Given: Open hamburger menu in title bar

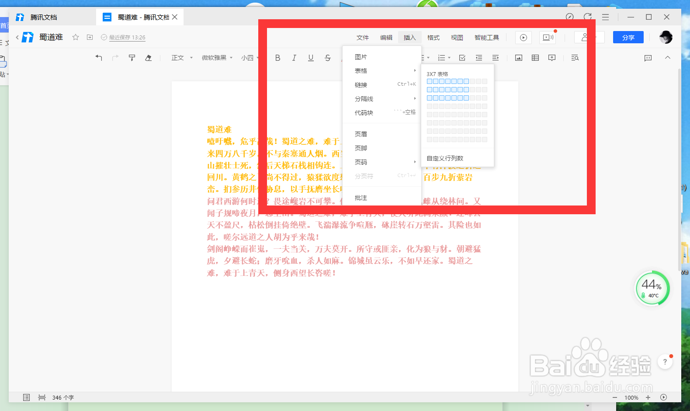Looking at the screenshot, I should (605, 17).
